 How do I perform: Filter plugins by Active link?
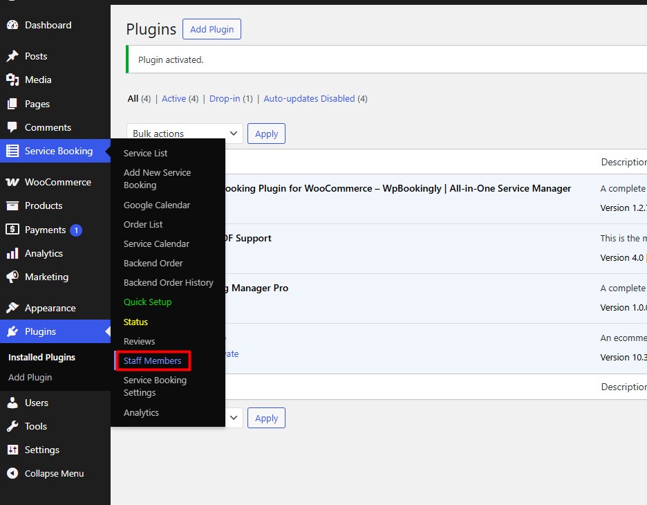[x=174, y=99]
